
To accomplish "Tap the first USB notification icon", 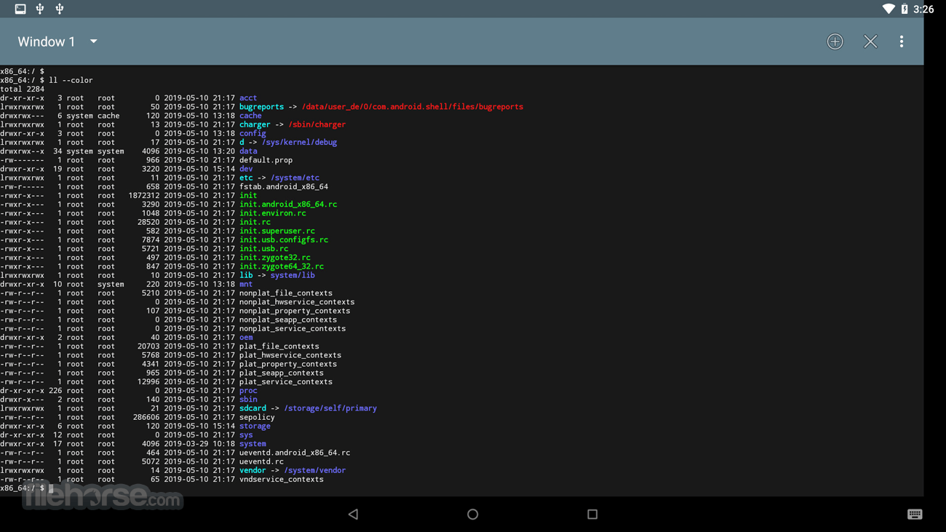I will [40, 9].
